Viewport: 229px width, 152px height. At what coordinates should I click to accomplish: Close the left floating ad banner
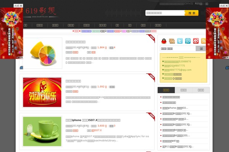tap(18, 6)
